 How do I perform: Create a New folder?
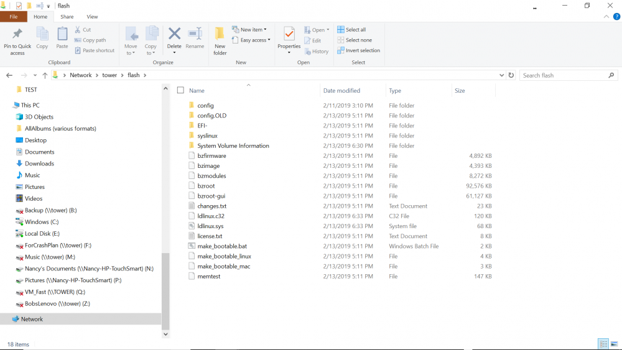tap(220, 41)
